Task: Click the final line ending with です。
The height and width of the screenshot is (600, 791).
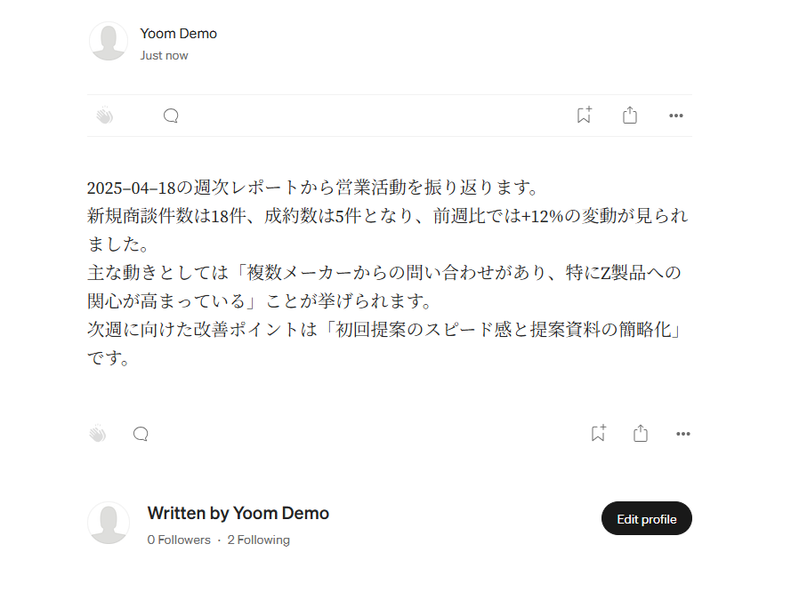Action: point(109,358)
